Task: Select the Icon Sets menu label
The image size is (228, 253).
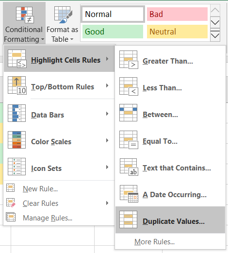Action: tap(46, 169)
